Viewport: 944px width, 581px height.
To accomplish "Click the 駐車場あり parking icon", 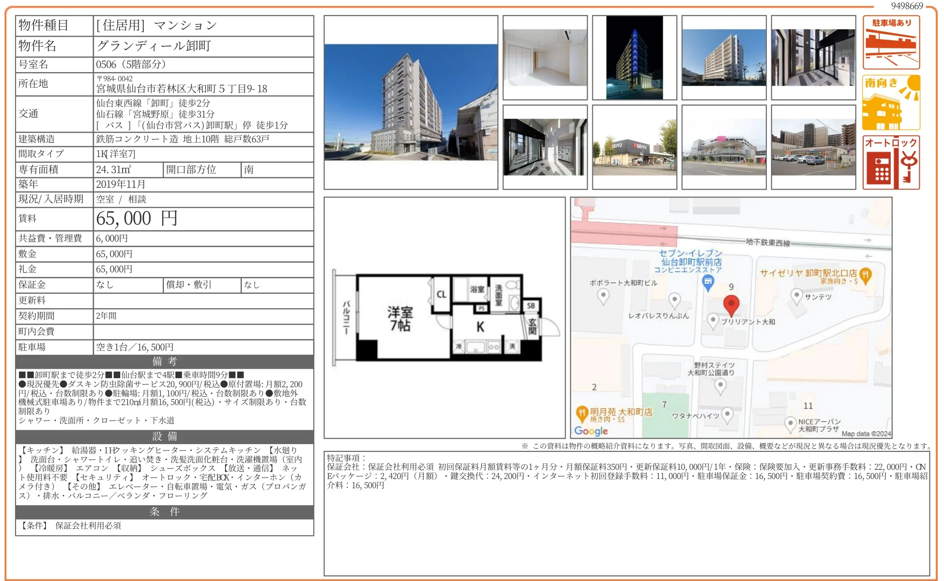I will pos(891,42).
